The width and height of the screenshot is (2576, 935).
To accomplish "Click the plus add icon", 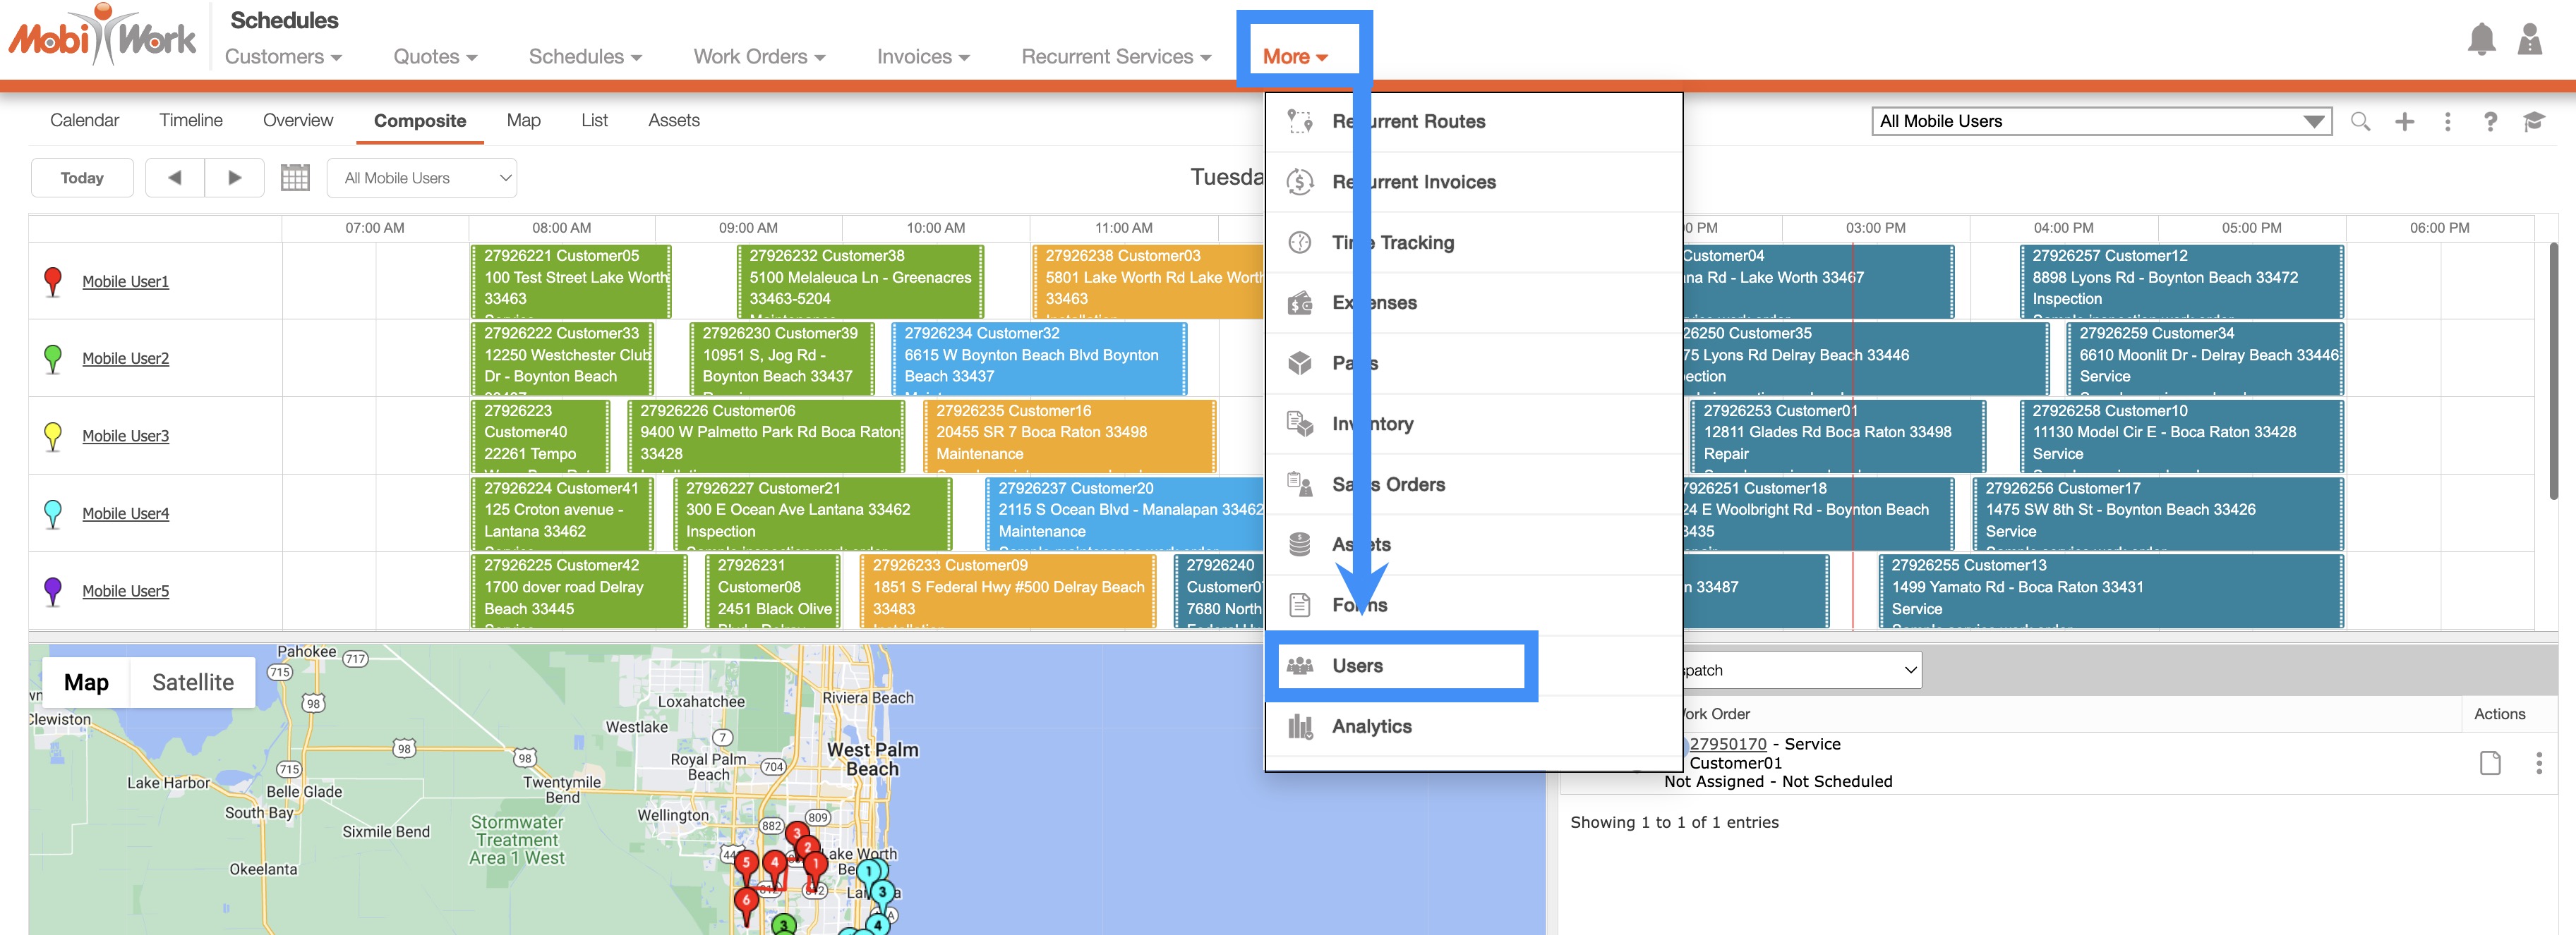I will (x=2404, y=122).
